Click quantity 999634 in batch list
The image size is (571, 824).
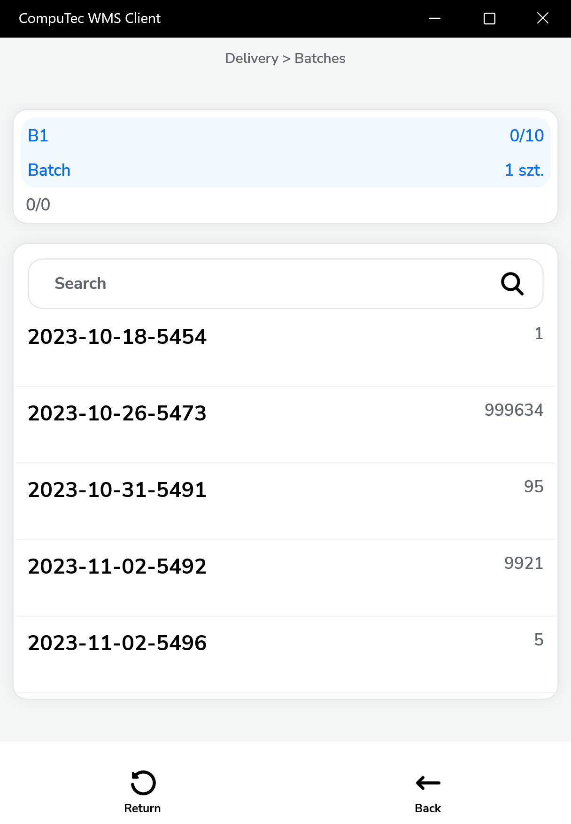click(x=514, y=410)
